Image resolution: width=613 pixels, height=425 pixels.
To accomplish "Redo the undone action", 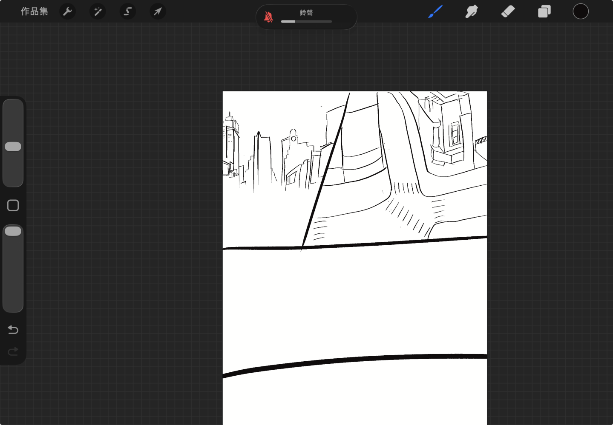I will tap(13, 351).
